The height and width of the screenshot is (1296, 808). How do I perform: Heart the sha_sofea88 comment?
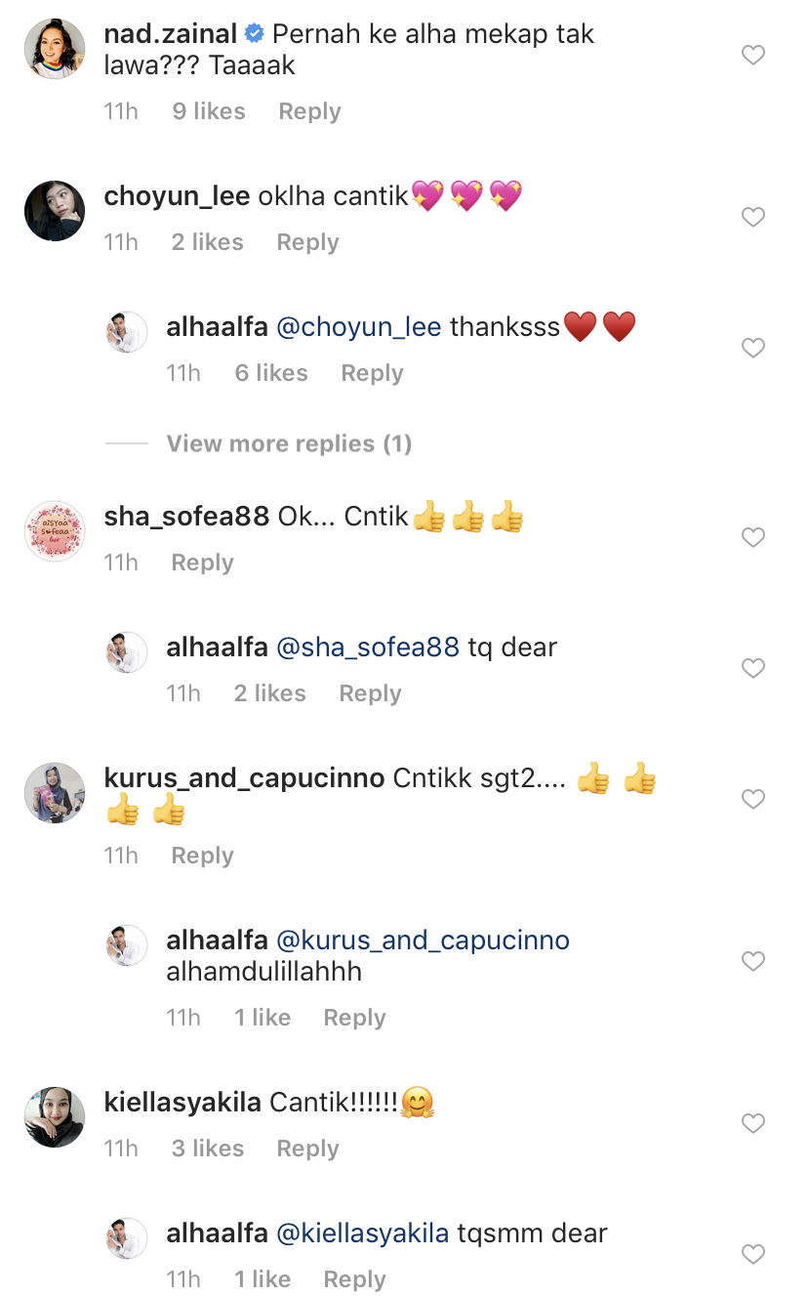[752, 537]
